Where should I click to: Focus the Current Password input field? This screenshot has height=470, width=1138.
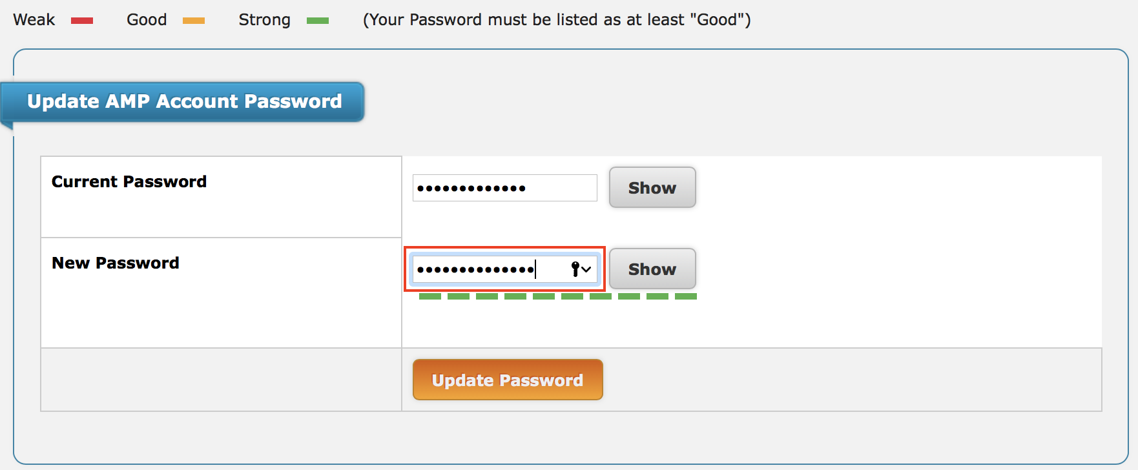tap(504, 188)
